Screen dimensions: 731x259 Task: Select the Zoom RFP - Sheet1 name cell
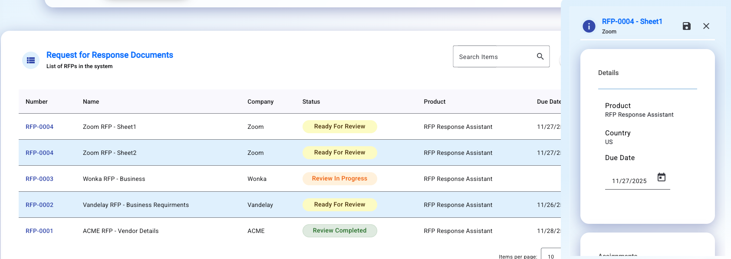(109, 127)
